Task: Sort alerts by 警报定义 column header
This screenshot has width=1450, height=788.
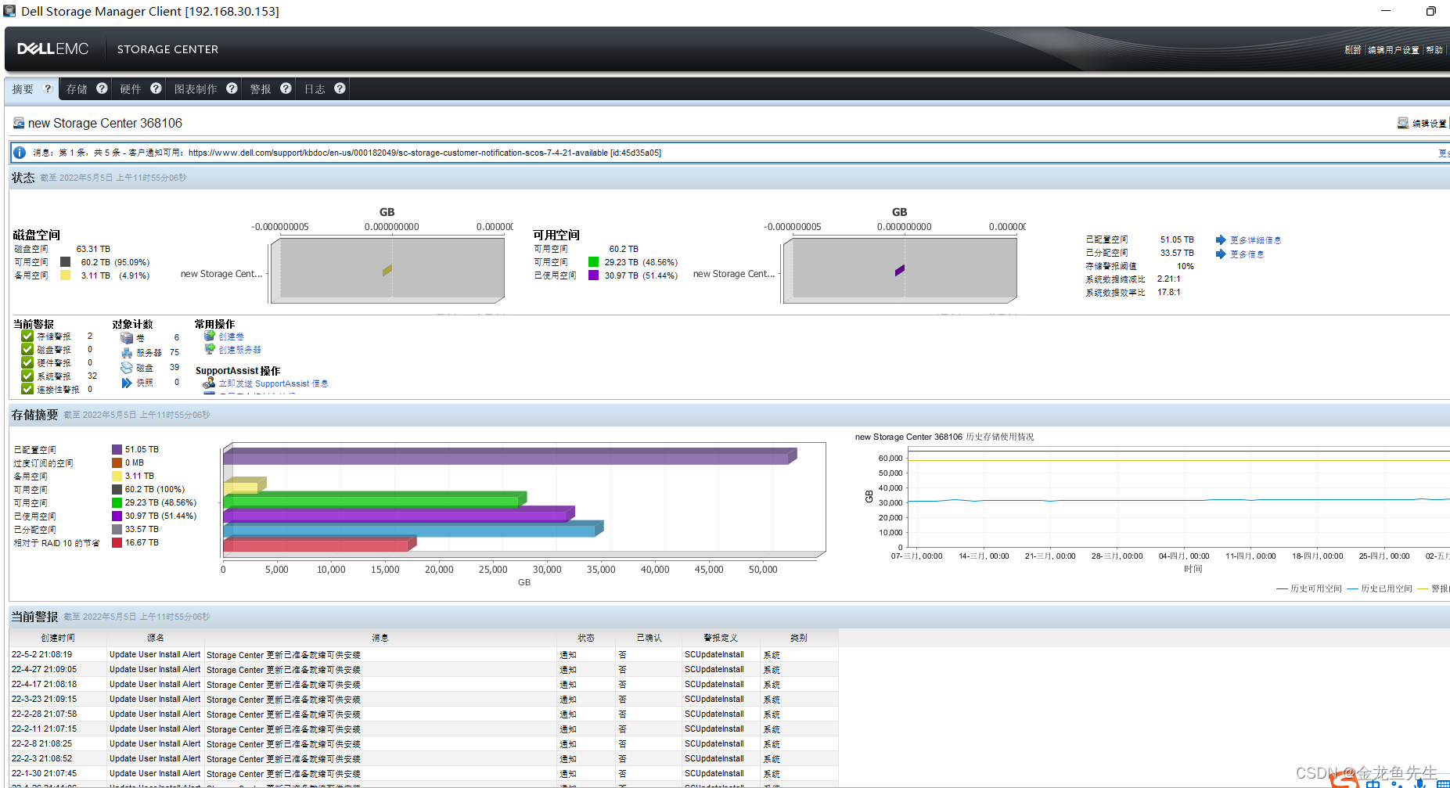Action: click(721, 638)
